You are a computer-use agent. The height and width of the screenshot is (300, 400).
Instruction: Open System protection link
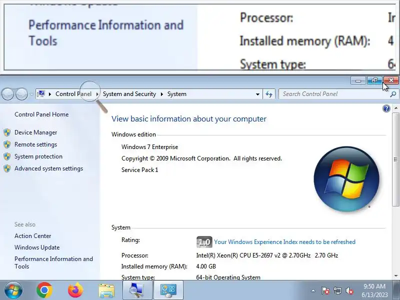[x=38, y=156]
